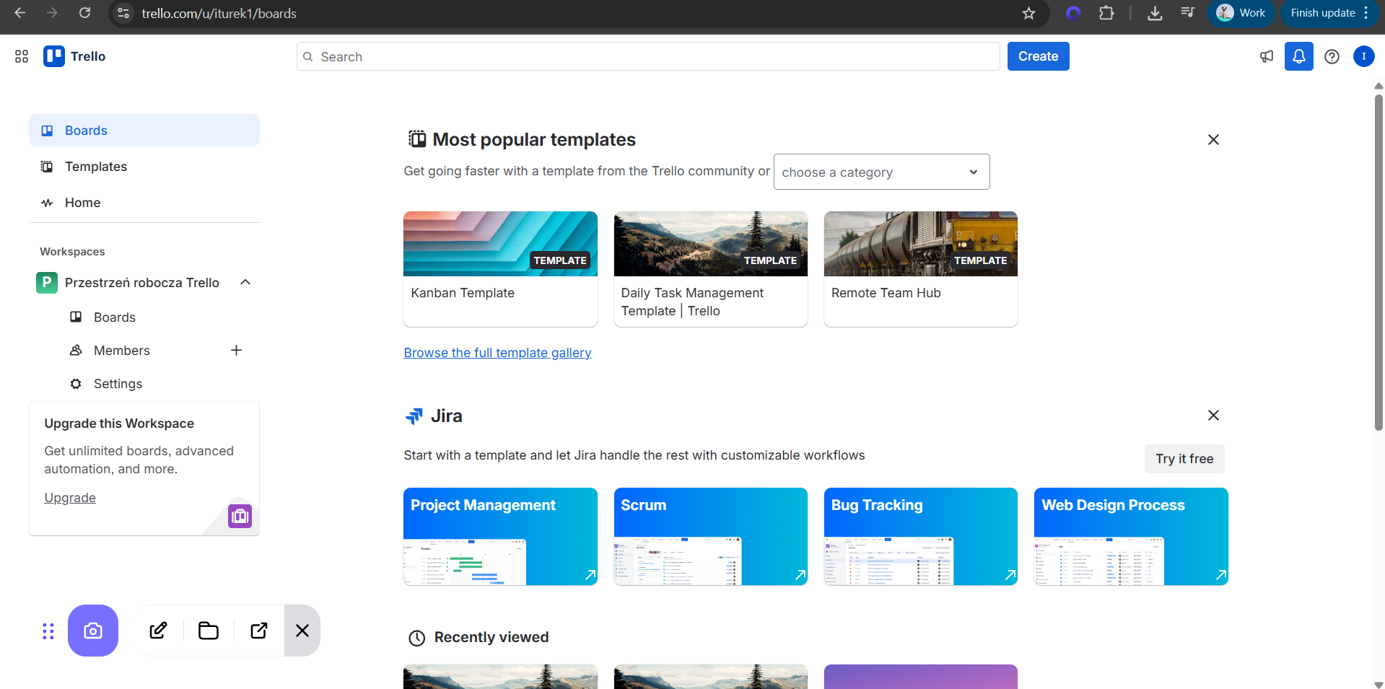Open the folder icon in floating toolbar
The width and height of the screenshot is (1385, 689).
[209, 631]
